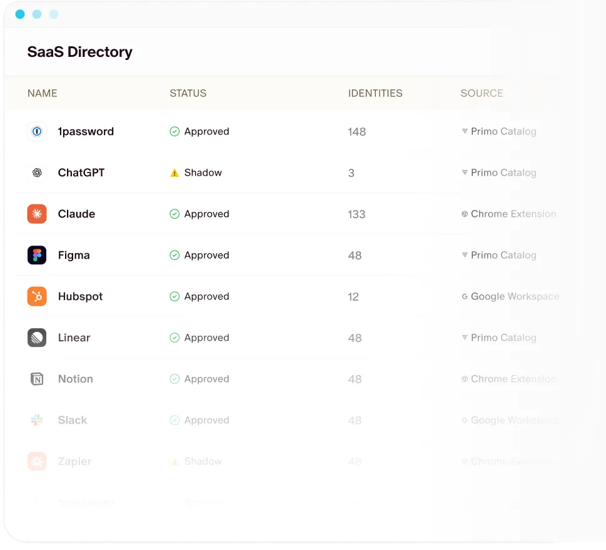Click Primo Catalog source text for Linear

point(503,338)
